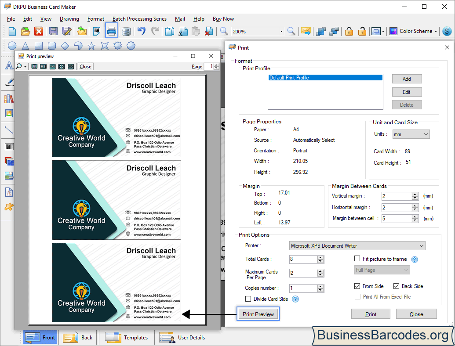This screenshot has height=346, width=455.
Task: Open a file with the folder icon
Action: [25, 31]
